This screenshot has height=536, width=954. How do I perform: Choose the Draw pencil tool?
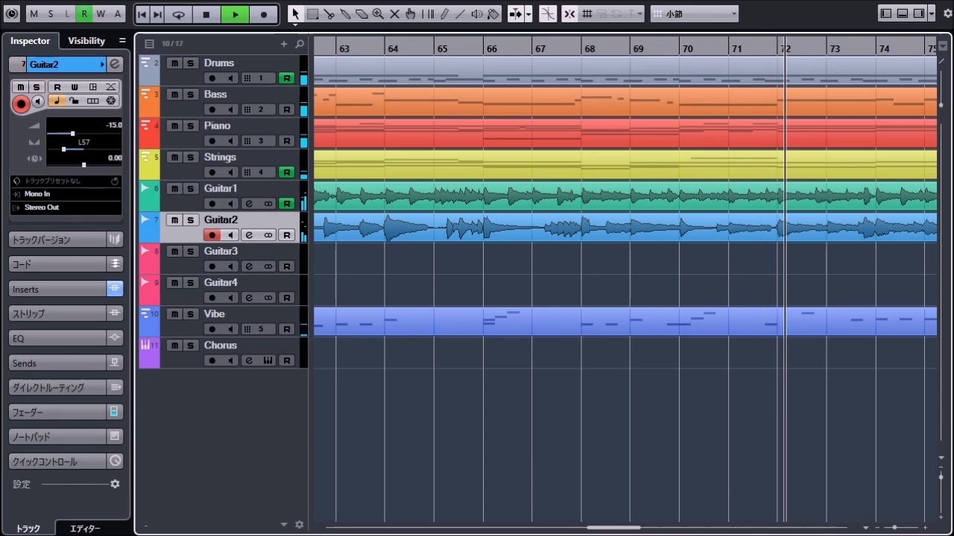(445, 14)
